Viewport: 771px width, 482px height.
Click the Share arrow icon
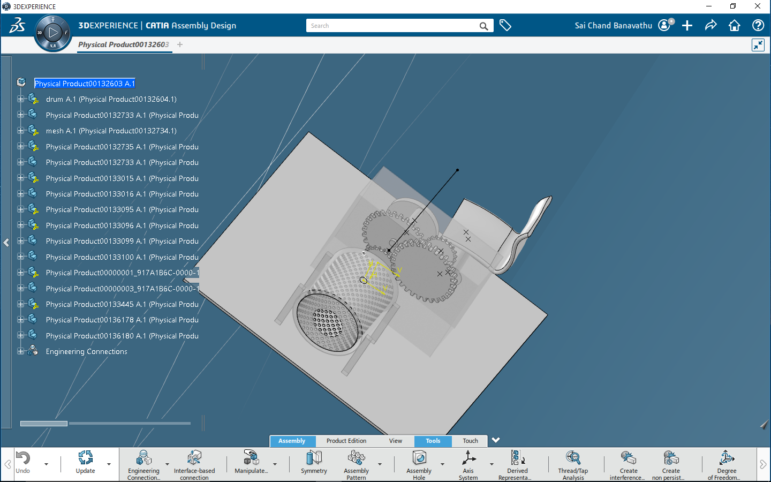(711, 25)
